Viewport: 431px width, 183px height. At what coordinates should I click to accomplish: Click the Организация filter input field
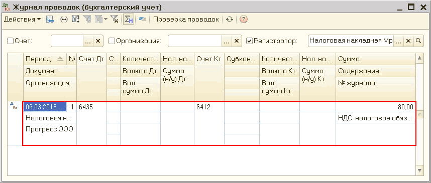tap(195, 41)
